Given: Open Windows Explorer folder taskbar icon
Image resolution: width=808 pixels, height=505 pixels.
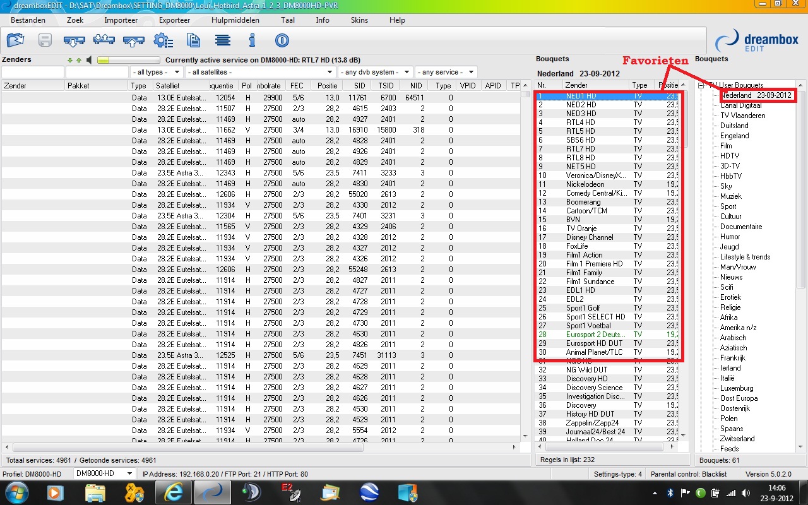Looking at the screenshot, I should (95, 492).
